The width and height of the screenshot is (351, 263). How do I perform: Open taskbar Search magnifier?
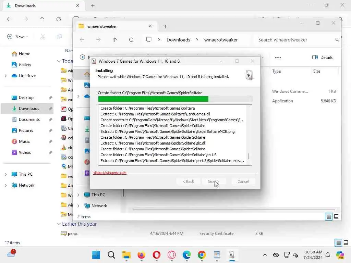point(111,255)
